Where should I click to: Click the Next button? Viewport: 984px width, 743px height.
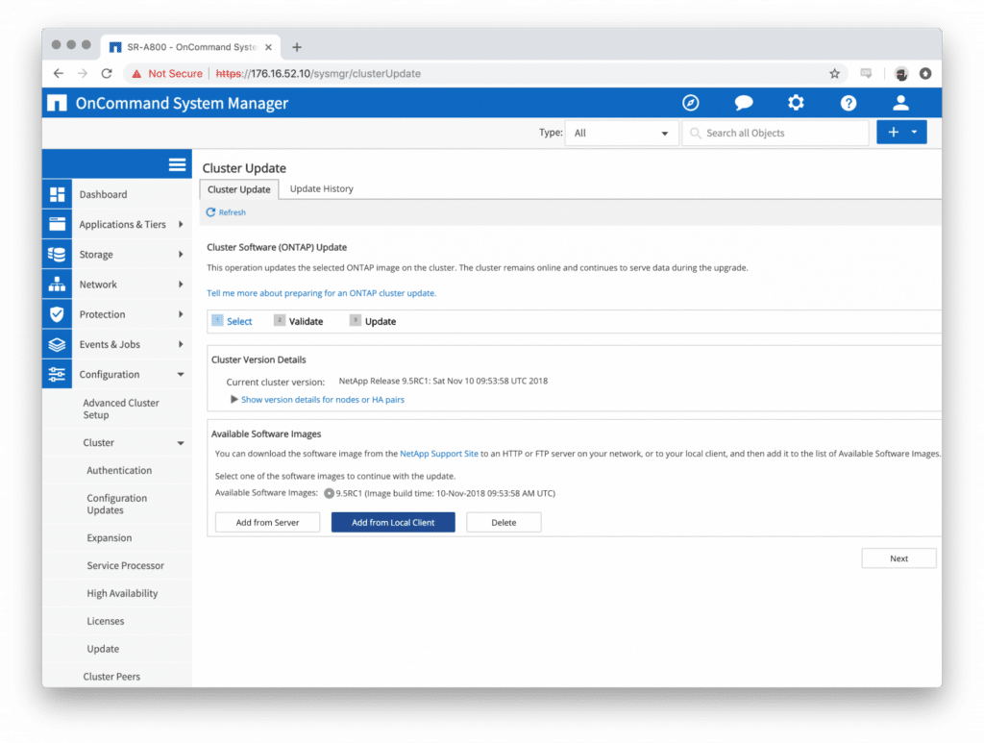(898, 557)
